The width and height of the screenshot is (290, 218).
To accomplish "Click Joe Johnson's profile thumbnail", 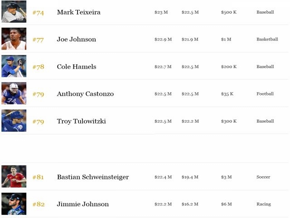I will click(14, 39).
